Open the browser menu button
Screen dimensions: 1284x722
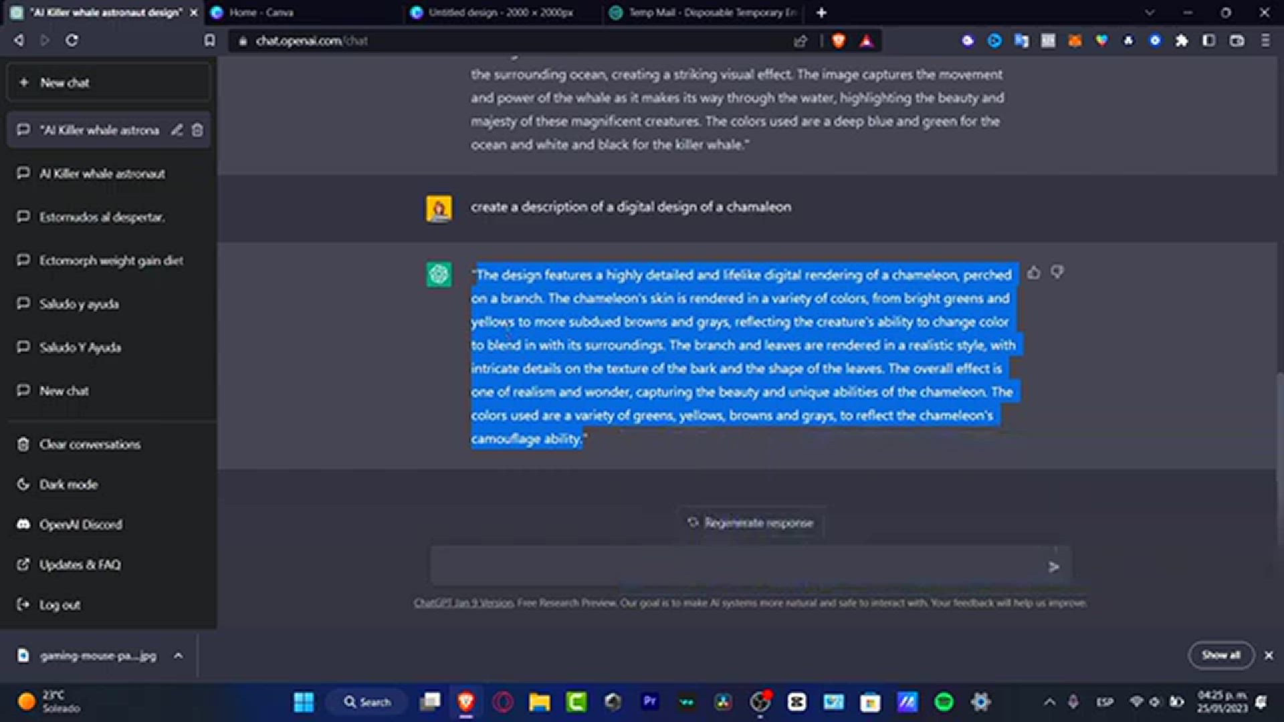click(x=1265, y=41)
